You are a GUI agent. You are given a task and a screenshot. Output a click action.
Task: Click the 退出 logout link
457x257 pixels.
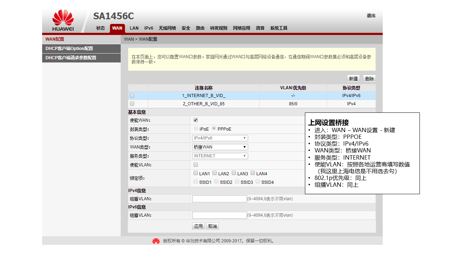[371, 16]
